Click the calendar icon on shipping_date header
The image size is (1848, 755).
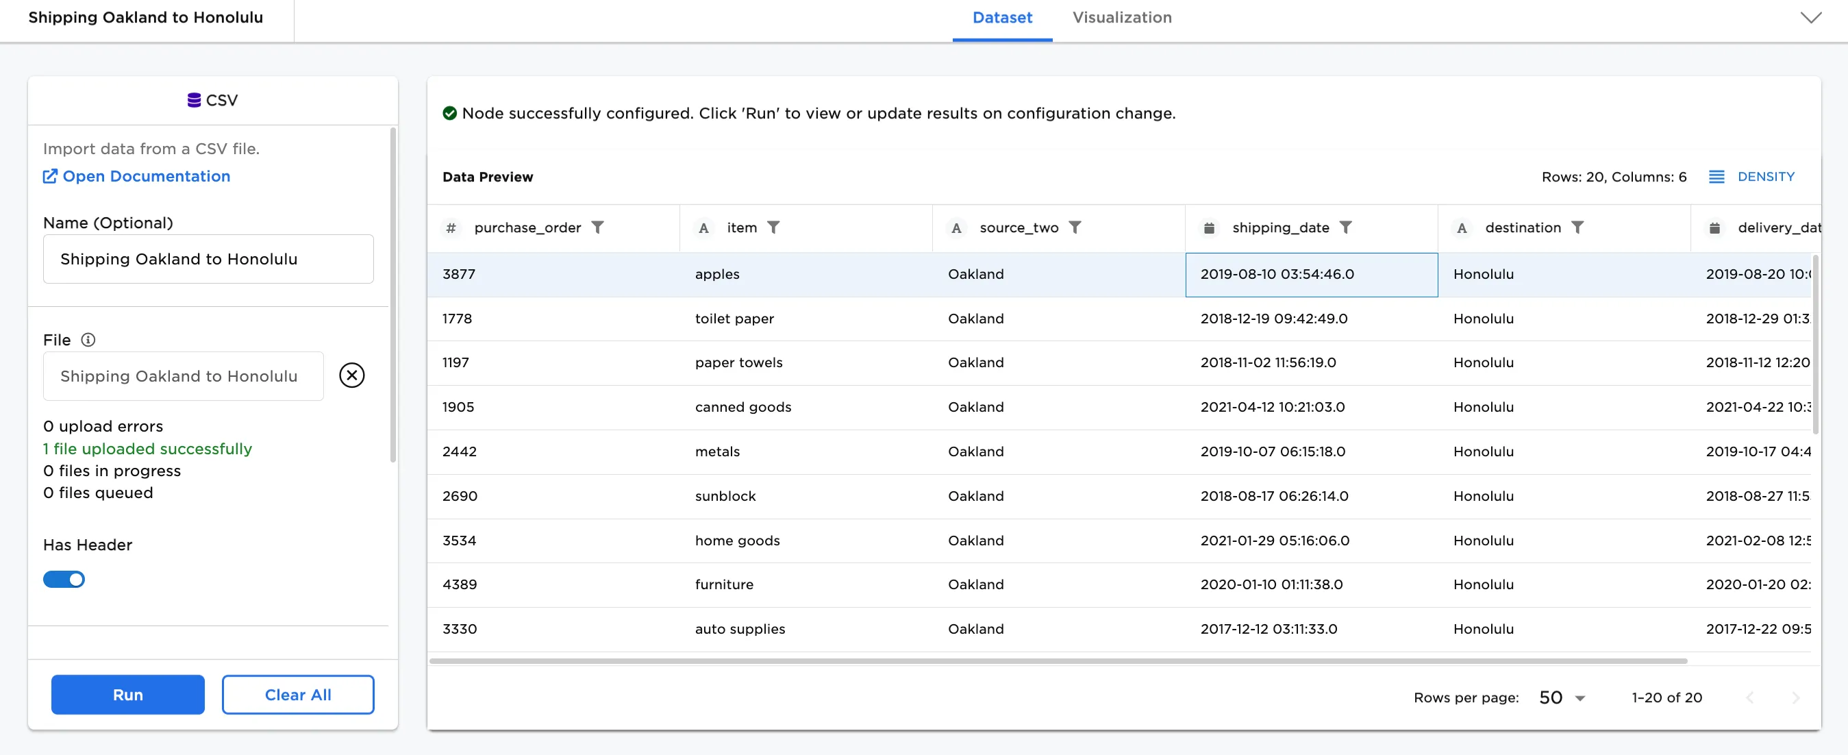1209,228
